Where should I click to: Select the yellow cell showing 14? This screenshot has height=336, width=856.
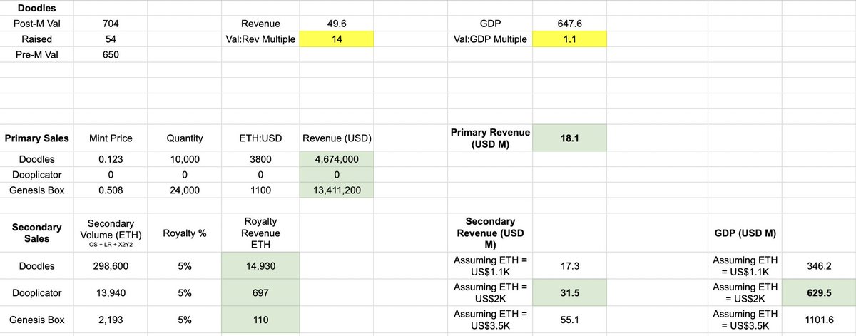click(337, 39)
